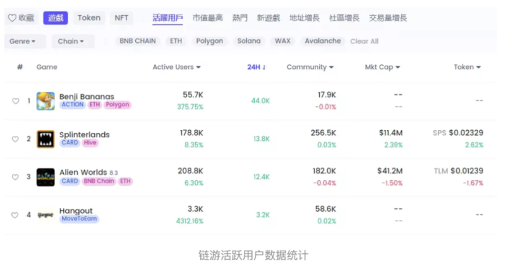Viewport: 520px width, 266px height.
Task: Click the Hive tag on Splinterlands
Action: click(x=90, y=143)
